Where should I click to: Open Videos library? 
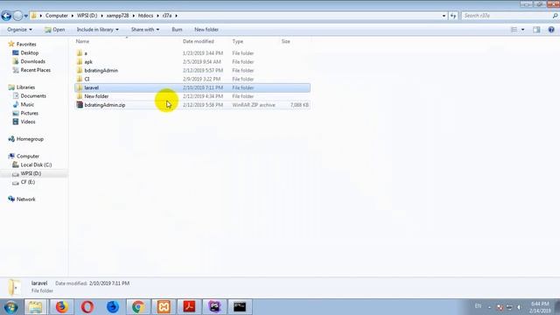coord(28,122)
